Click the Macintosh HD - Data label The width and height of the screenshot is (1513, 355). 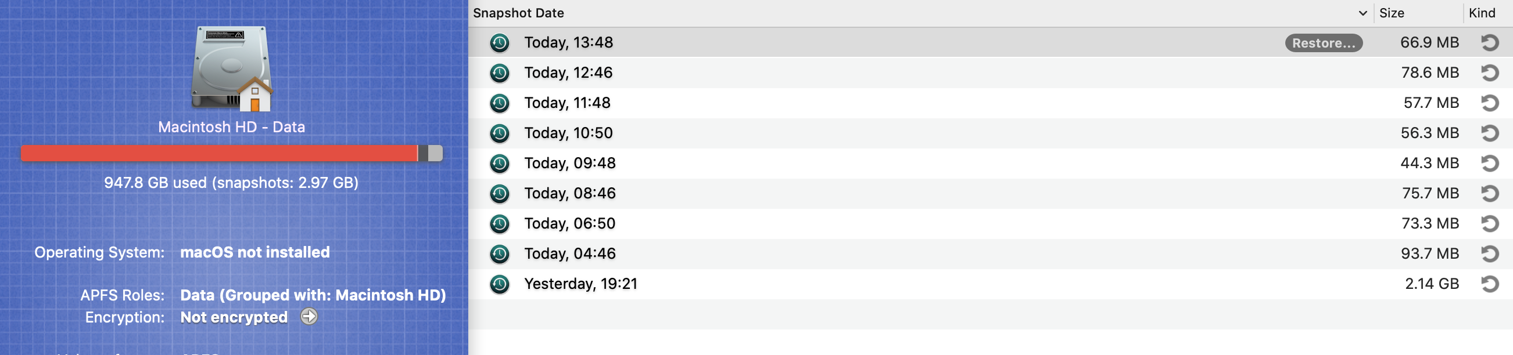231,126
